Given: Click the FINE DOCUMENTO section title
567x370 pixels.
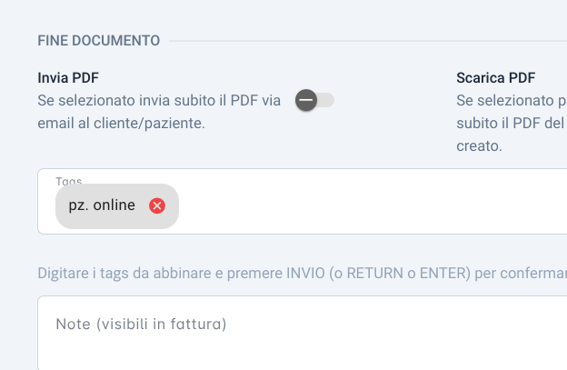Looking at the screenshot, I should point(99,41).
